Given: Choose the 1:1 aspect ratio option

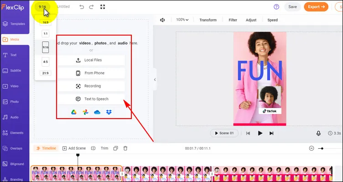Looking at the screenshot, I should click(46, 34).
